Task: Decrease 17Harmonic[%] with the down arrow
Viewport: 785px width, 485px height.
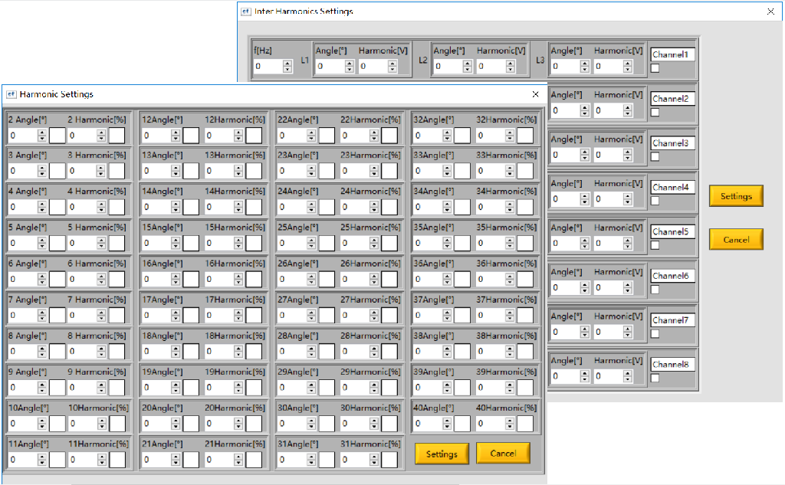Action: pyautogui.click(x=238, y=318)
